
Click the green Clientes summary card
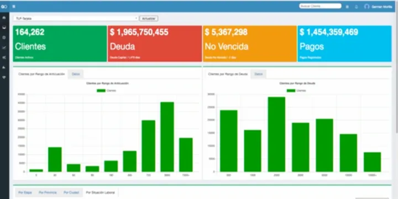(x=60, y=44)
